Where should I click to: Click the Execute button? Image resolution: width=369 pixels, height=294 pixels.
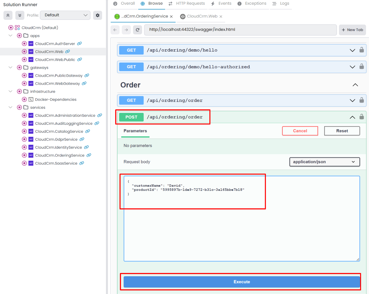point(242,282)
